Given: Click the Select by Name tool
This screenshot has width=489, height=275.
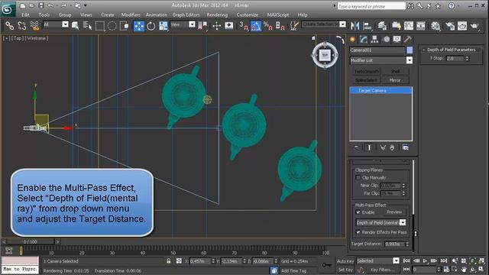Looking at the screenshot, I should [88, 25].
